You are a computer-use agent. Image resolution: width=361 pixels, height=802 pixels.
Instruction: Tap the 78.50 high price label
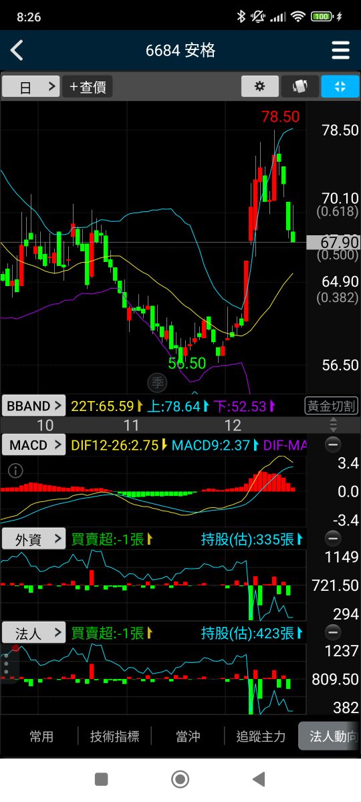click(x=280, y=117)
